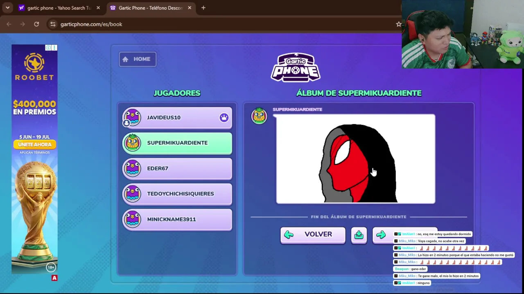Select SUPERMIKUARDIENTE in the players list
This screenshot has height=294, width=524.
pos(177,143)
